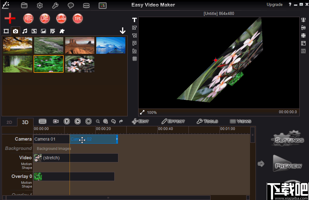
Task: Select the Text tool beside the preview
Action: (x=134, y=20)
